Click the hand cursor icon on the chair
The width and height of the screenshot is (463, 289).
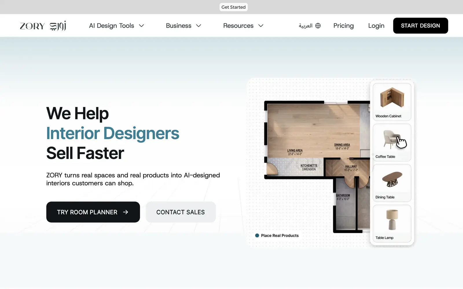pos(401,142)
